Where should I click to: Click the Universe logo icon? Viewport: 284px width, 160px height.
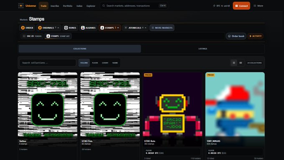tap(21, 6)
